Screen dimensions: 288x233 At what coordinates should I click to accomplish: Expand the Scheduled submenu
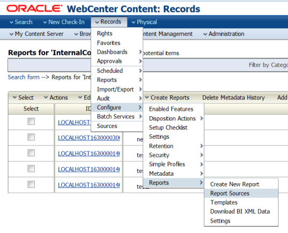117,71
